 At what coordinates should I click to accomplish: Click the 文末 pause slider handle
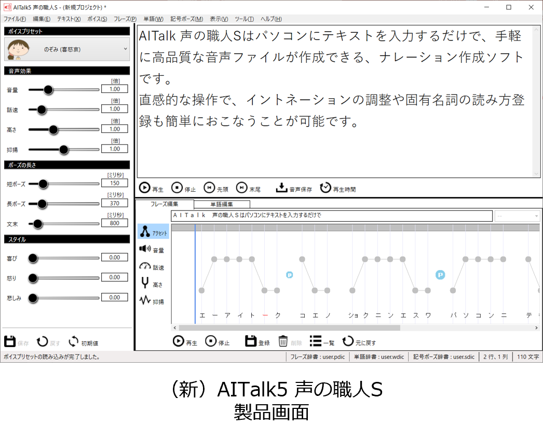click(x=38, y=224)
